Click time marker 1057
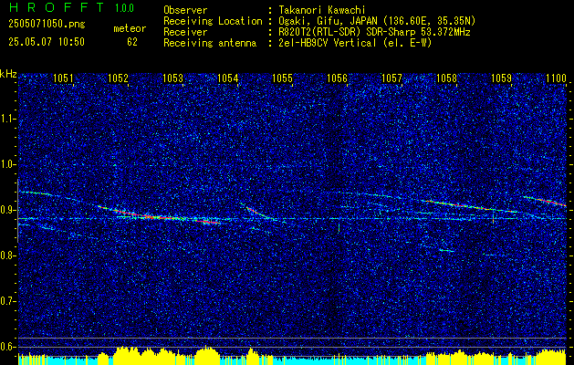 391,78
